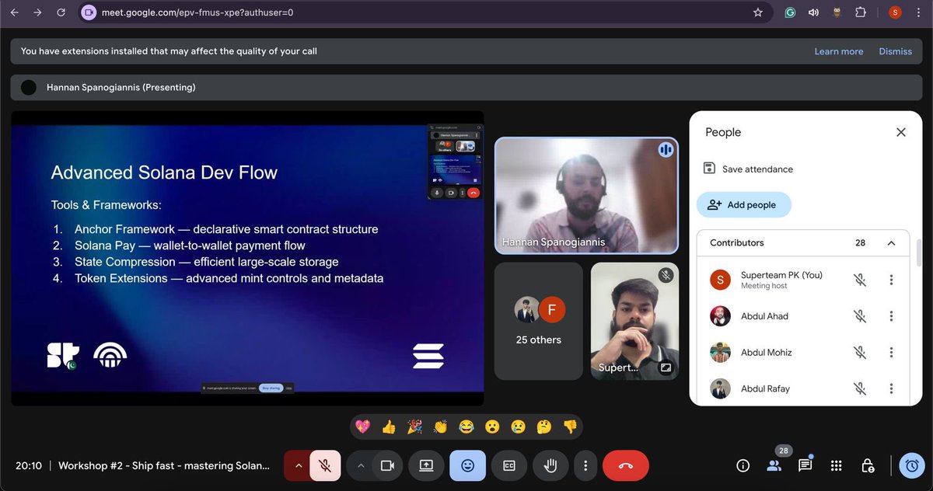The width and height of the screenshot is (933, 491).
Task: Toggle the emoji reactions bar
Action: point(468,465)
